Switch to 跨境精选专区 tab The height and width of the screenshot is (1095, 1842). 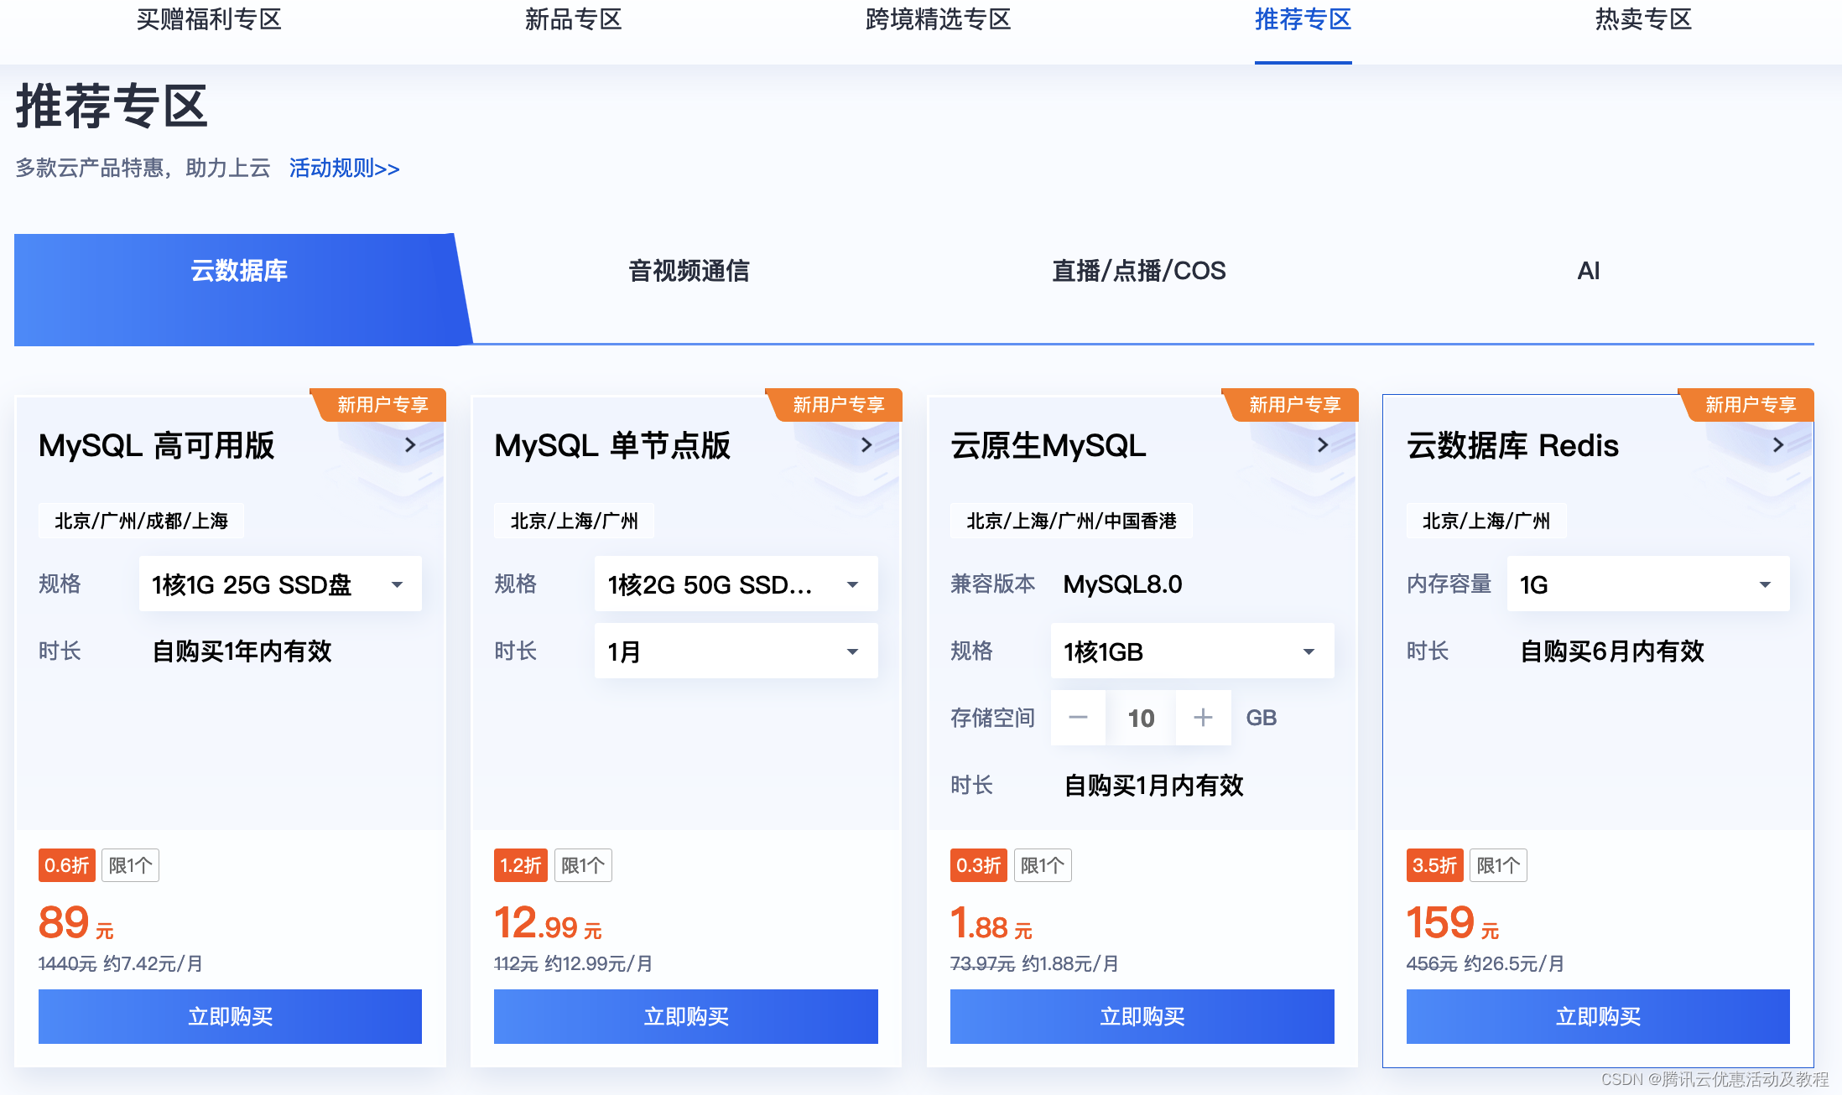click(x=938, y=19)
